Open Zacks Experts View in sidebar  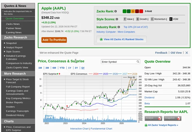point(17,68)
